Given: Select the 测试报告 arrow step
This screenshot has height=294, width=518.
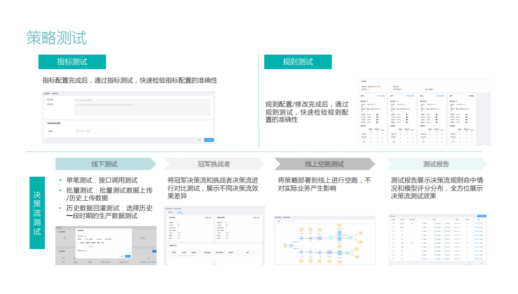Looking at the screenshot, I should click(436, 164).
